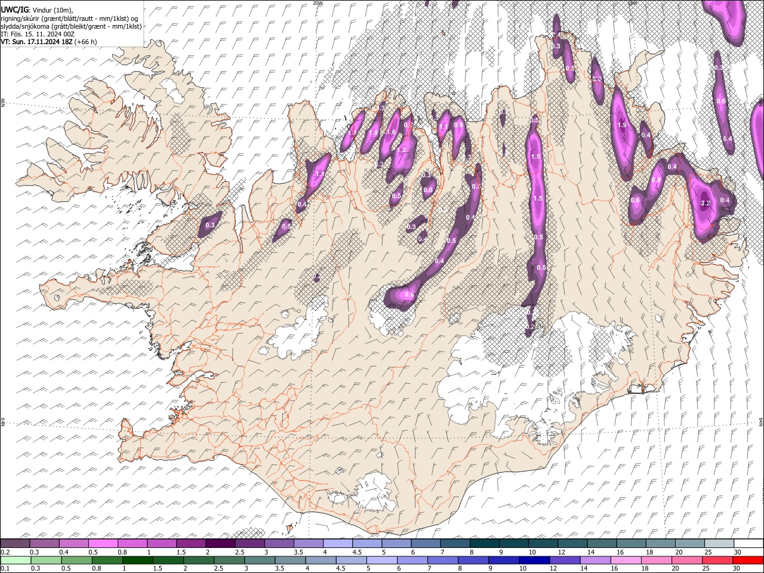Screen dimensions: 764x573
Task: Click the 'IT: Fös. 15. 11. 2024 00Z' line
Action: coord(38,34)
